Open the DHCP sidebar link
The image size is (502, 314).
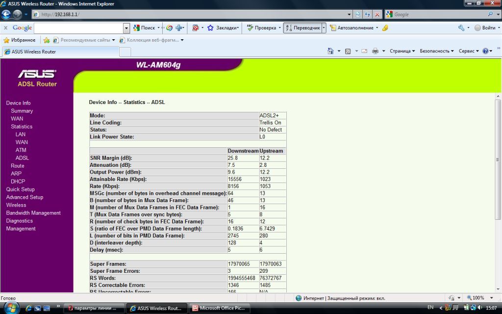click(x=18, y=182)
